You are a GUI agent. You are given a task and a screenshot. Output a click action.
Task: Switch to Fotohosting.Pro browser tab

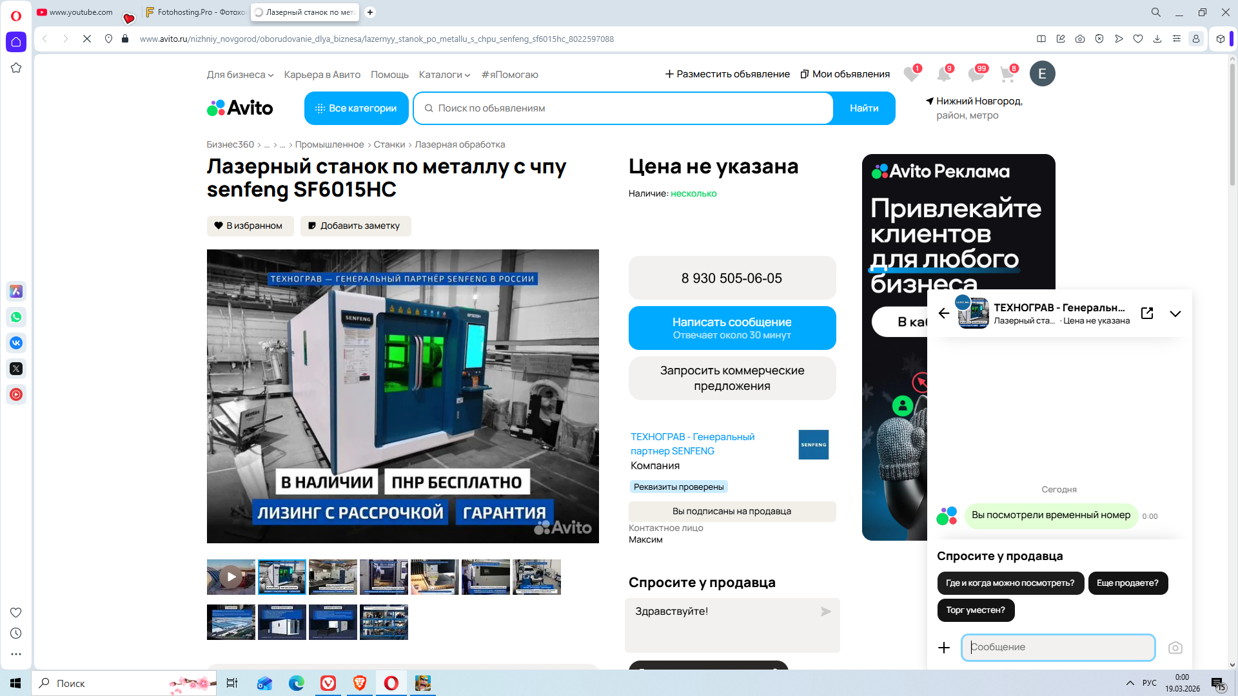tap(196, 12)
